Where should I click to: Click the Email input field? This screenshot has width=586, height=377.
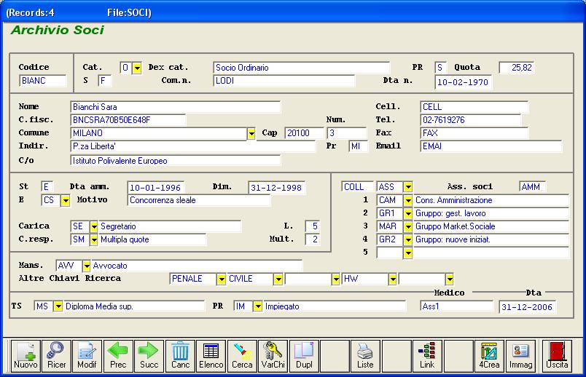point(491,146)
